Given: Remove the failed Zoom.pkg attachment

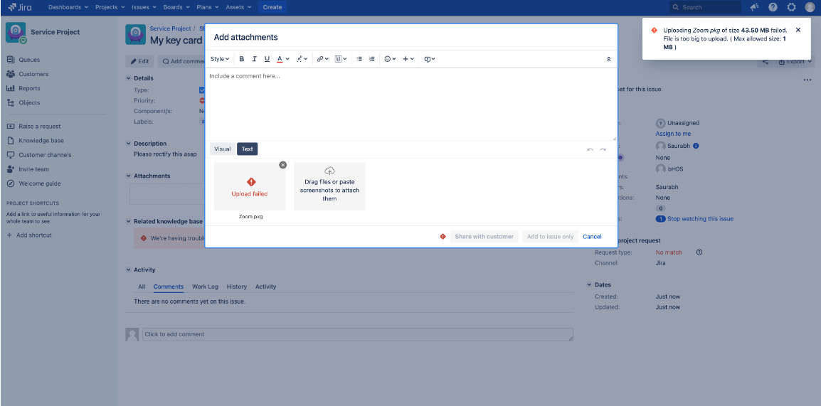Looking at the screenshot, I should click(282, 165).
